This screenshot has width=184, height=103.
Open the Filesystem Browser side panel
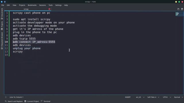(x=2, y=41)
